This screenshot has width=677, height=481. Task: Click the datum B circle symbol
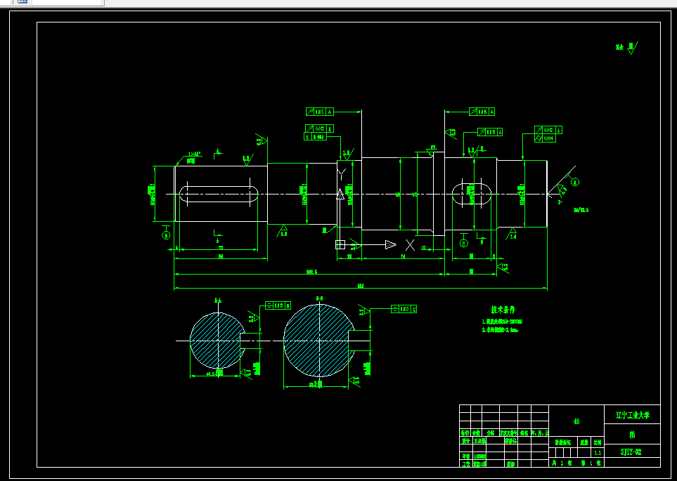[166, 235]
